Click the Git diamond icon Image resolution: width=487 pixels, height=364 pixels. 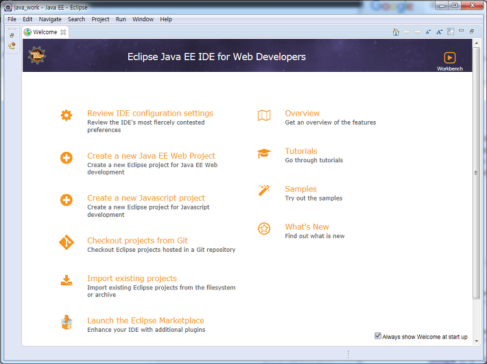pos(66,242)
